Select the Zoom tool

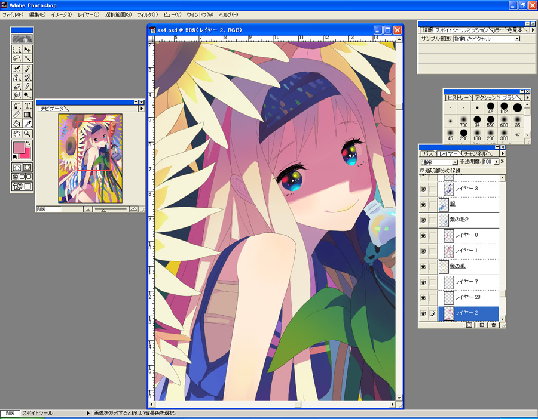(x=27, y=134)
